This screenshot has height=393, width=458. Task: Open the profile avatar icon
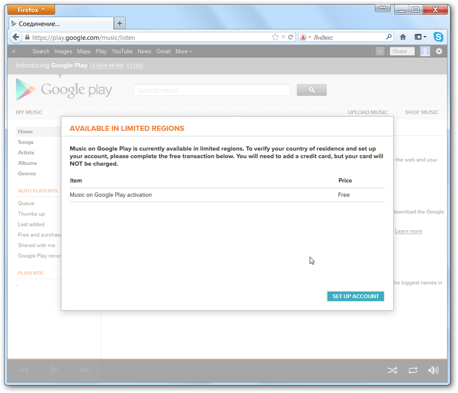click(425, 51)
